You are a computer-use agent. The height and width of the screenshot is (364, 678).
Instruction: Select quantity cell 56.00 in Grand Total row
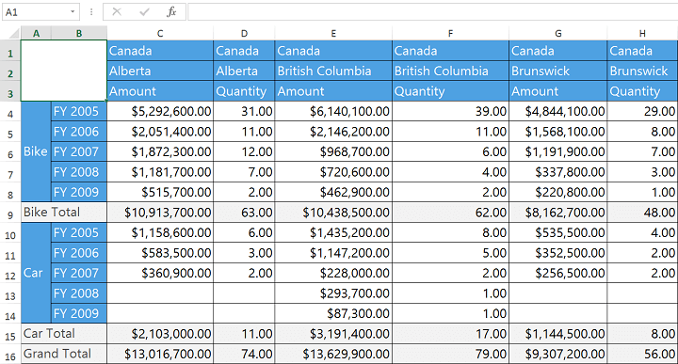pos(642,354)
